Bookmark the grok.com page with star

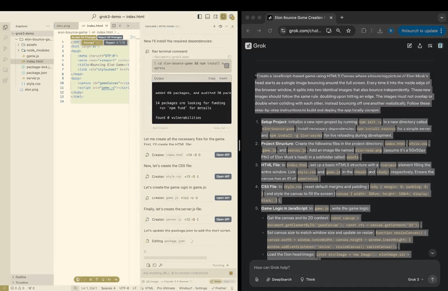(348, 31)
